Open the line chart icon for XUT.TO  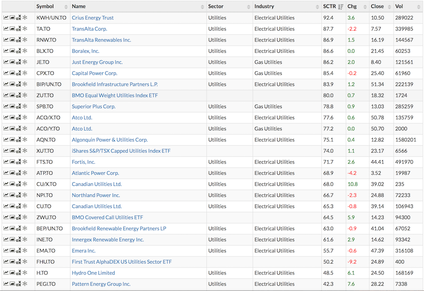point(6,151)
